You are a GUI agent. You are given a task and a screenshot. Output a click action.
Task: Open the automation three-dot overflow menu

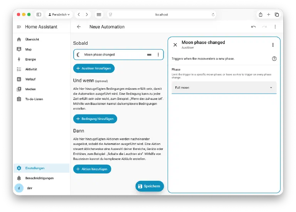click(275, 27)
